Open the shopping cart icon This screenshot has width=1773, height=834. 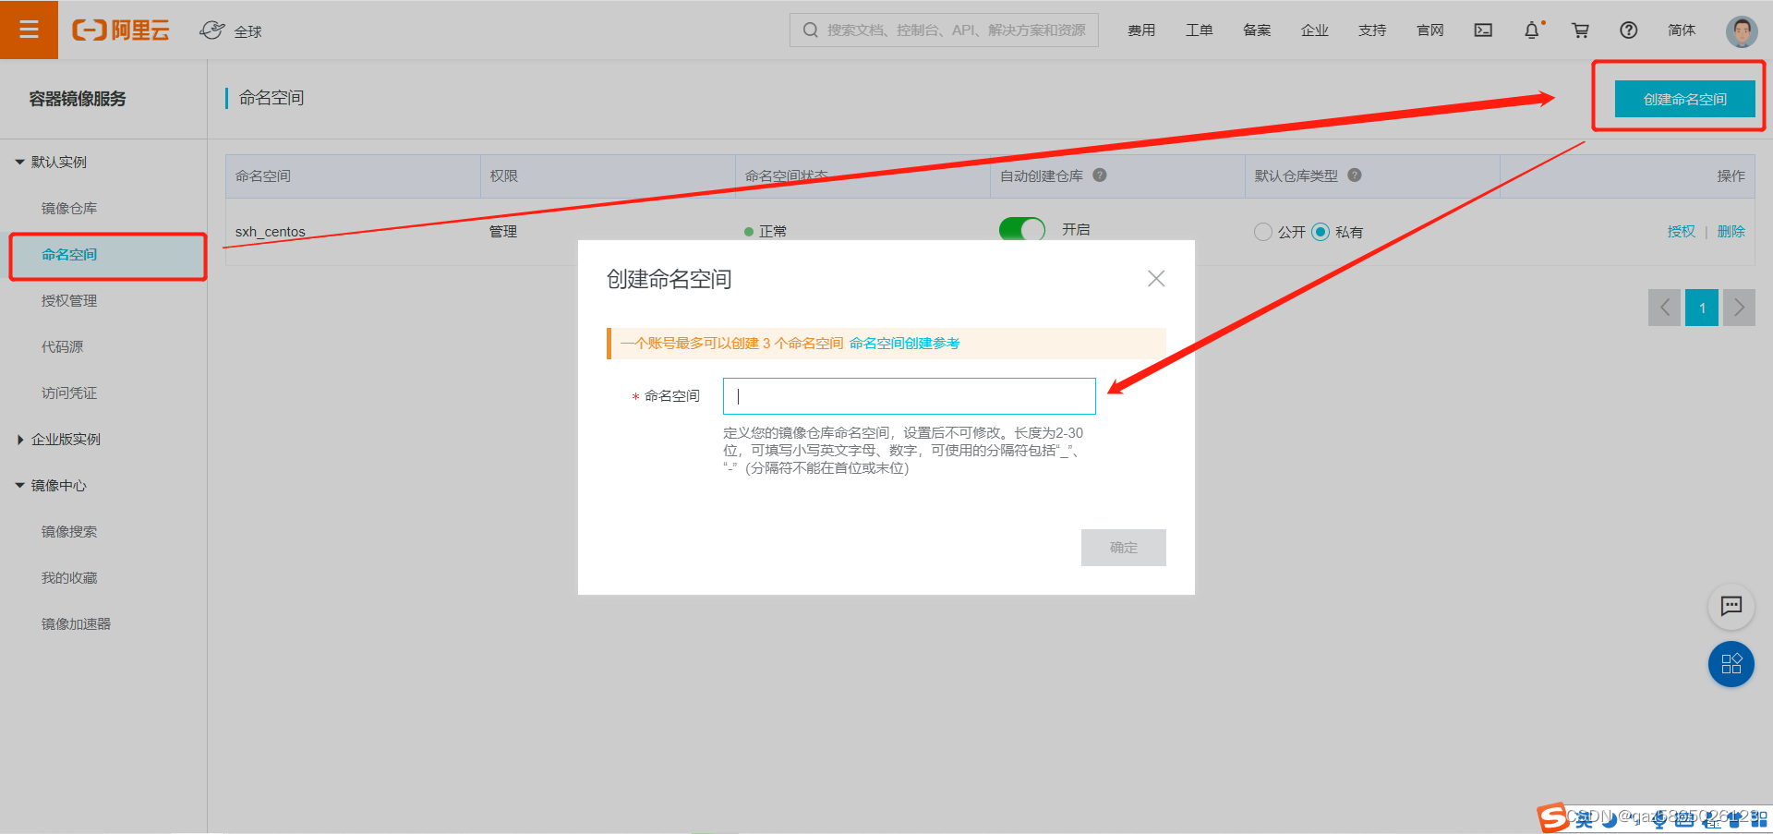(x=1580, y=30)
